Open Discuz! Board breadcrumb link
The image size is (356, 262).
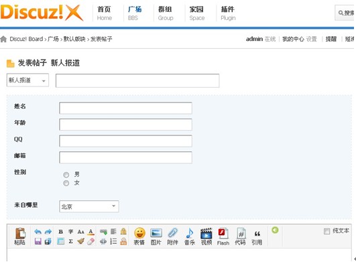click(26, 39)
